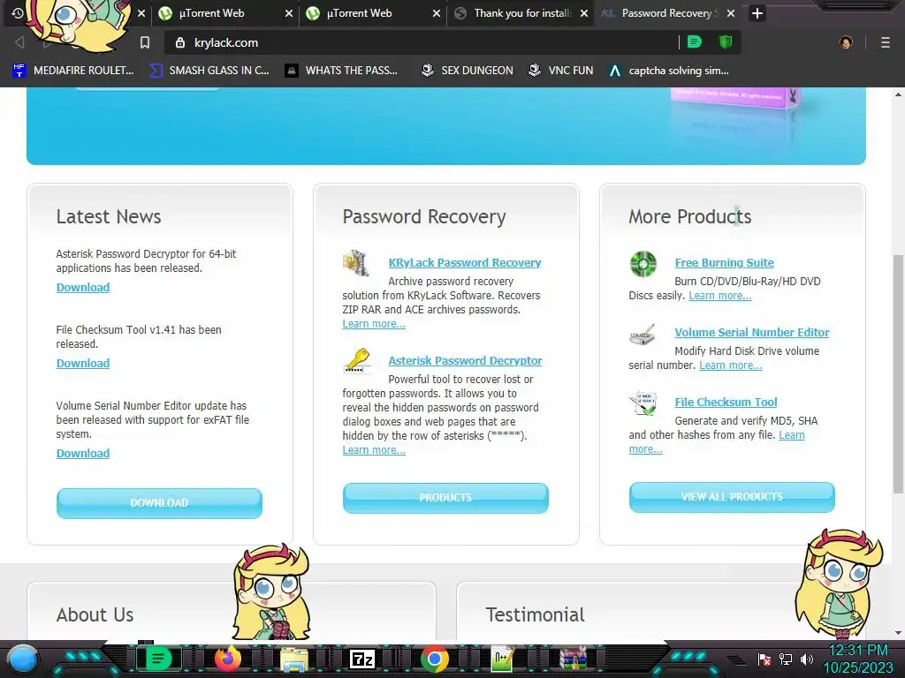Screen dimensions: 905x678
Task: Open Notepad++ from the taskbar
Action: pyautogui.click(x=502, y=659)
